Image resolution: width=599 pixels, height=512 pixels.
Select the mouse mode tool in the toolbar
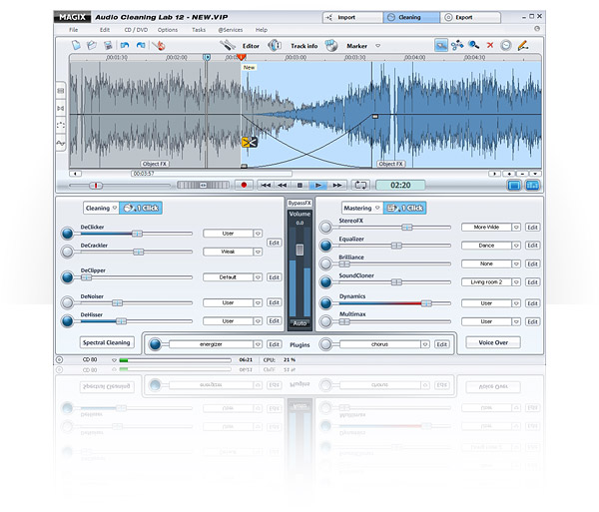pyautogui.click(x=441, y=46)
